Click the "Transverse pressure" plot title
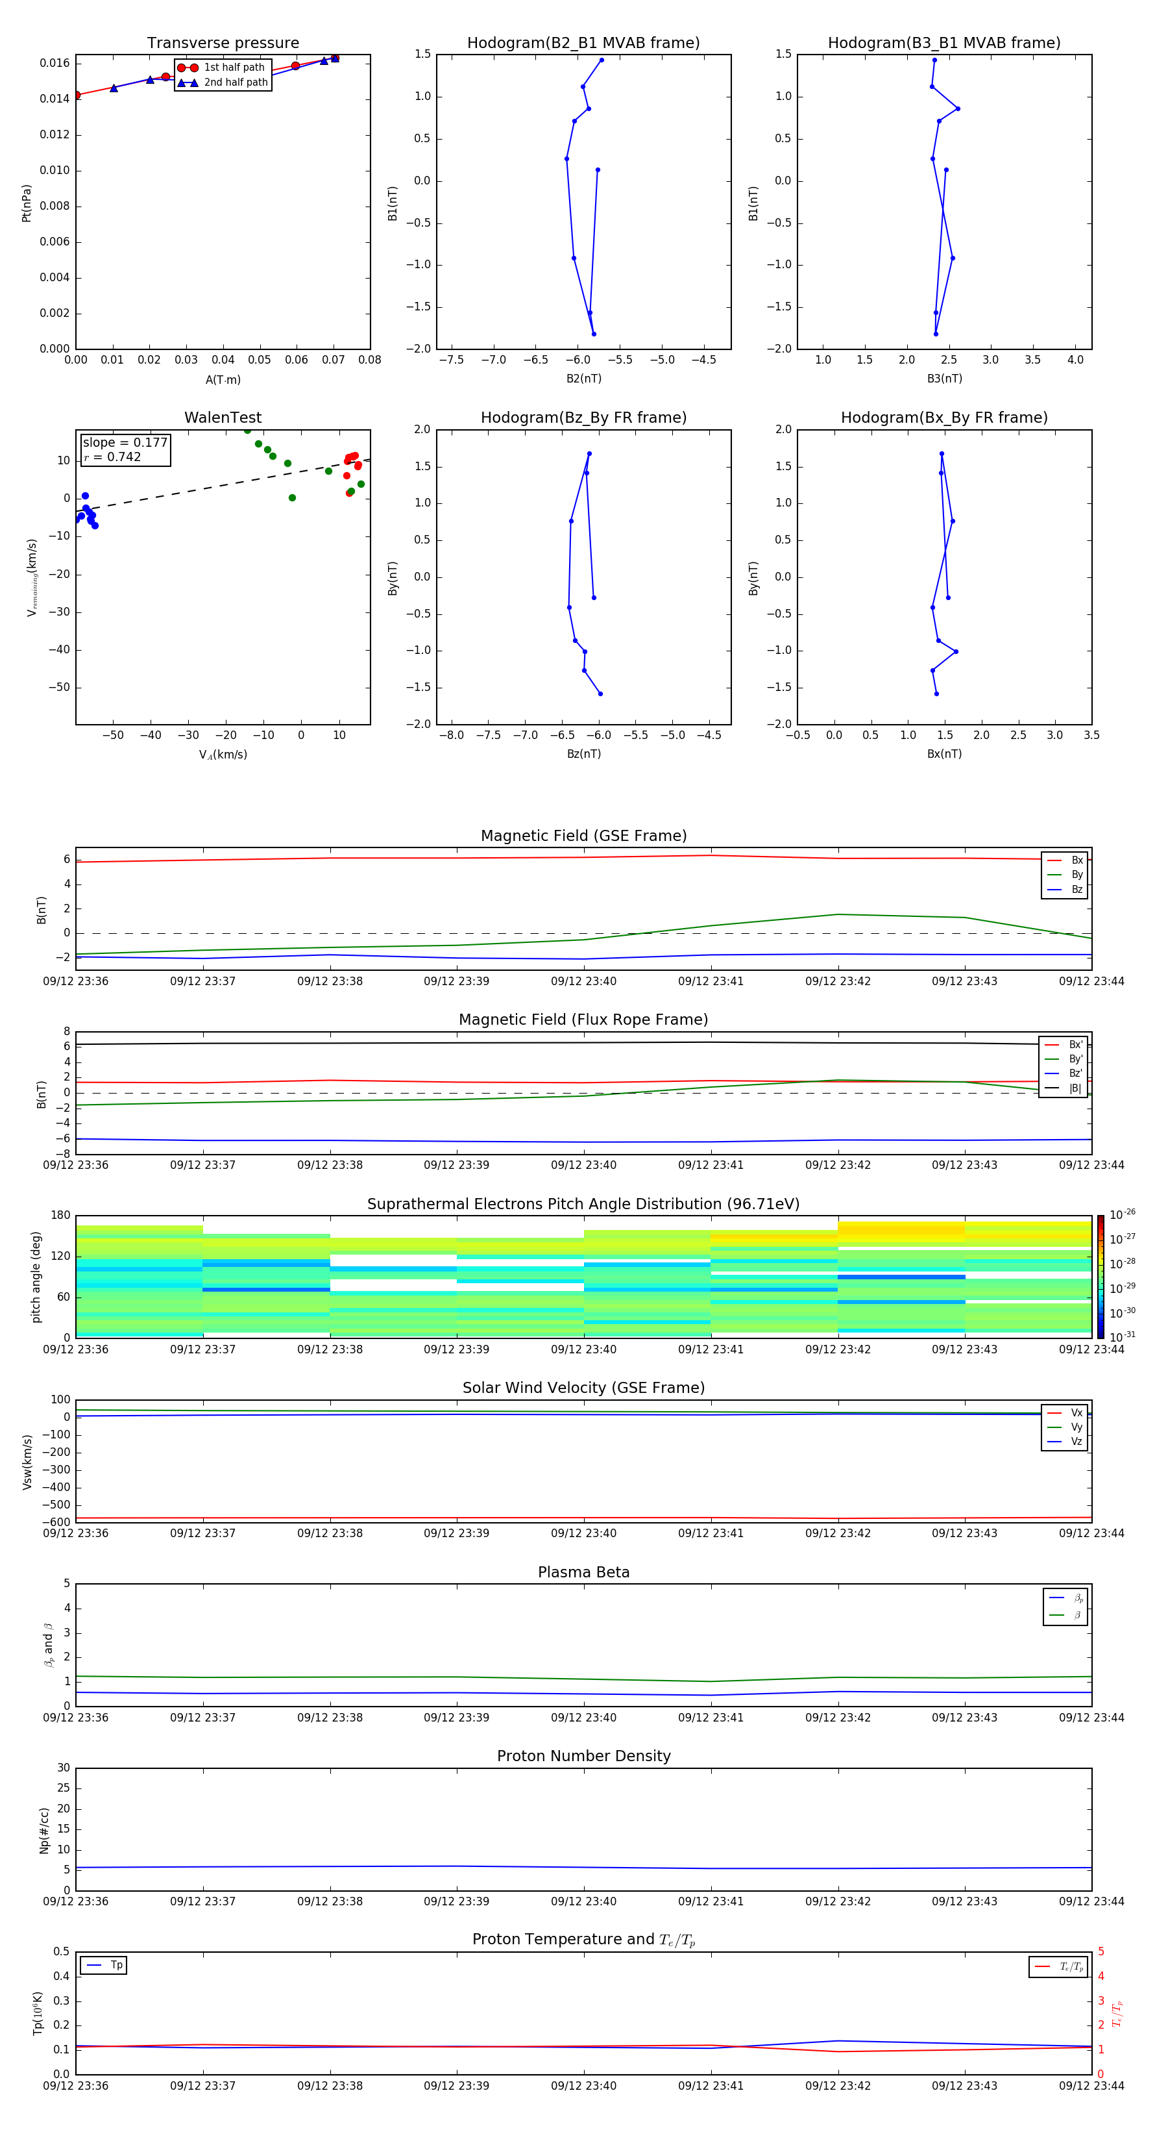Viewport: 1168px width, 2143px height. click(x=223, y=44)
